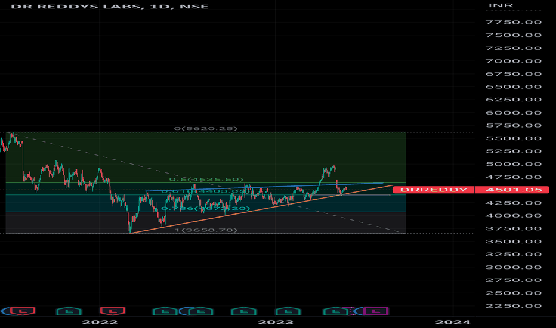Click the 5000.00 price axis label
This screenshot has height=328, width=556.
click(x=514, y=164)
